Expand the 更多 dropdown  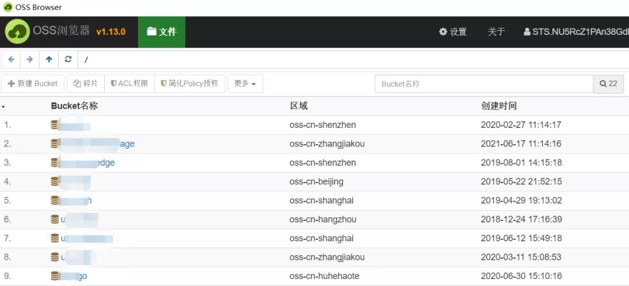(245, 83)
